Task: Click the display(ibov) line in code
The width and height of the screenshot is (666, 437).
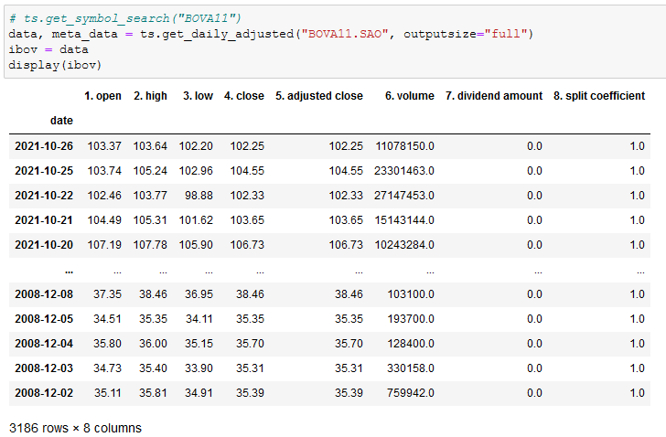Action: (55, 65)
